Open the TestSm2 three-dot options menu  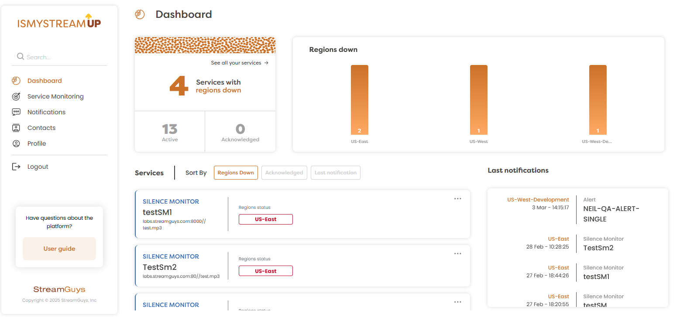tap(457, 254)
